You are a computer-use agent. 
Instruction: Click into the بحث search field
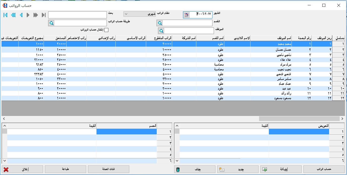pos(77,15)
